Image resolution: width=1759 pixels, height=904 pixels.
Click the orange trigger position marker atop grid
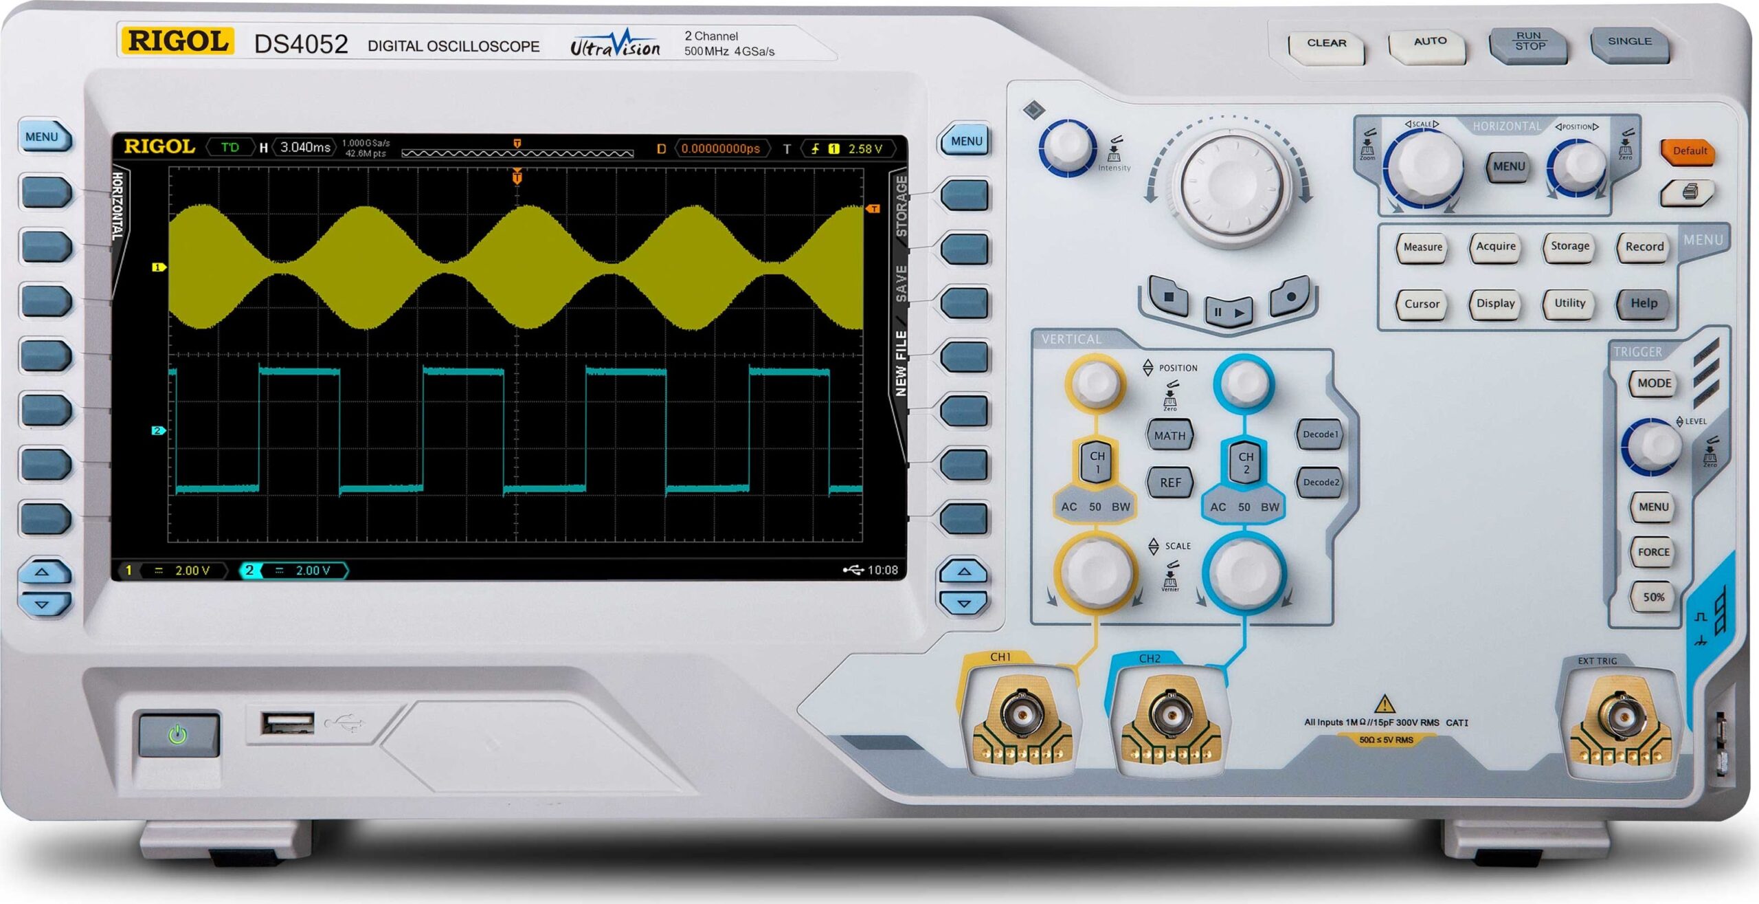click(x=517, y=177)
